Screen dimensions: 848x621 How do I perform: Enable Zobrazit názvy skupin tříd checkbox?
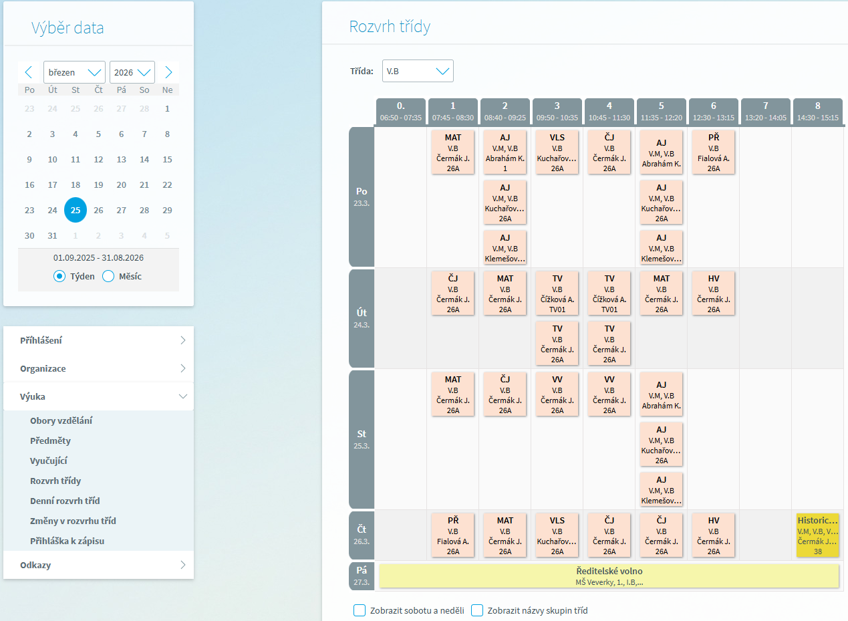tap(477, 610)
